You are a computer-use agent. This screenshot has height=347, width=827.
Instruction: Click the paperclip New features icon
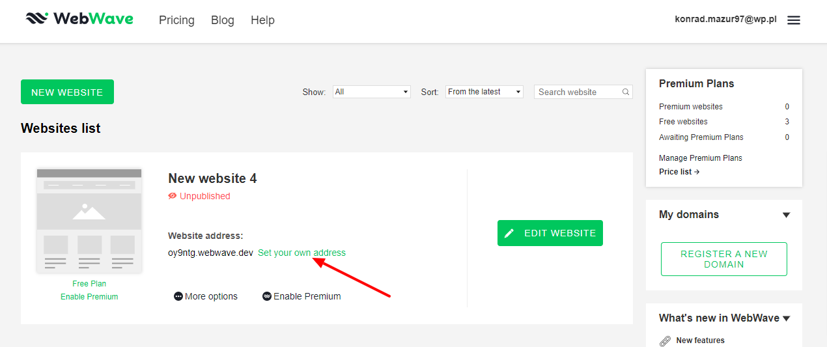click(x=665, y=340)
